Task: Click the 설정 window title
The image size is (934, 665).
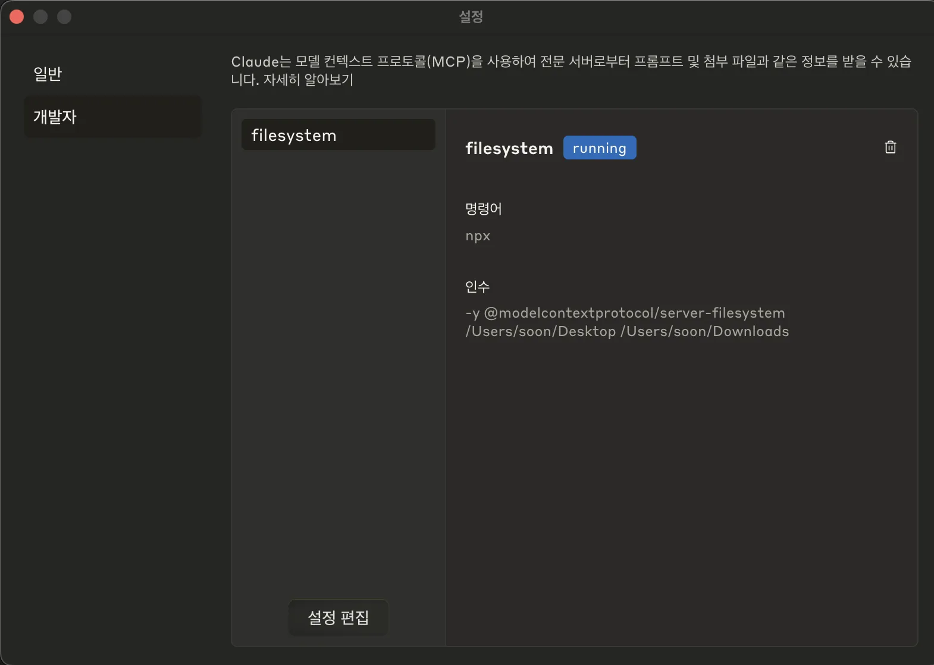Action: 471,17
